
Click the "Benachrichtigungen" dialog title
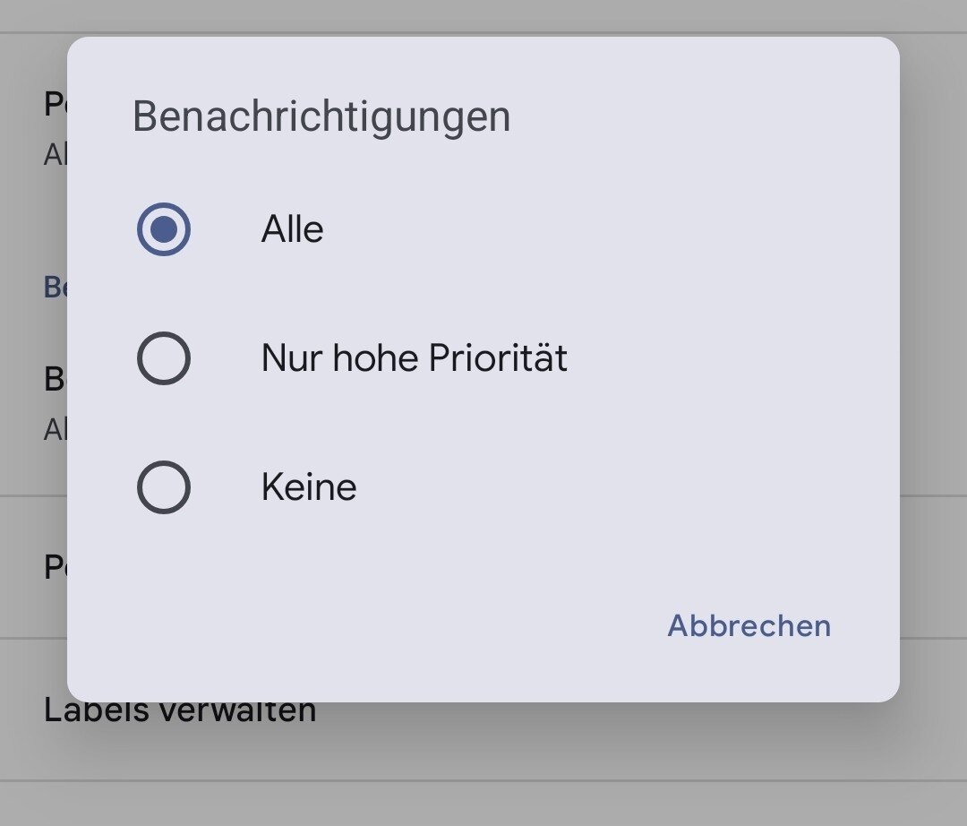click(321, 117)
